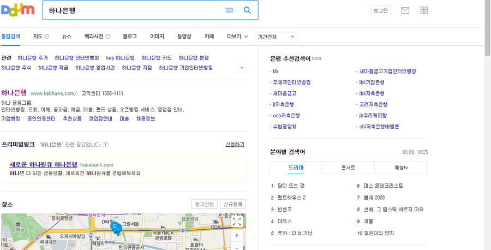
Task: Click the 영업점안내 sublink
Action: coord(100,119)
